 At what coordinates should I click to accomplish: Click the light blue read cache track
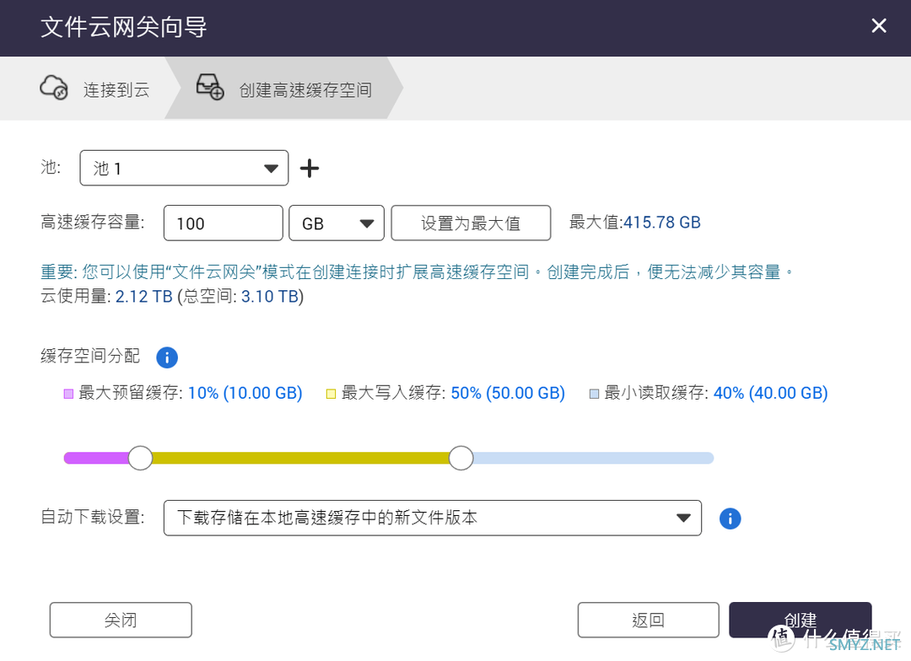point(593,458)
